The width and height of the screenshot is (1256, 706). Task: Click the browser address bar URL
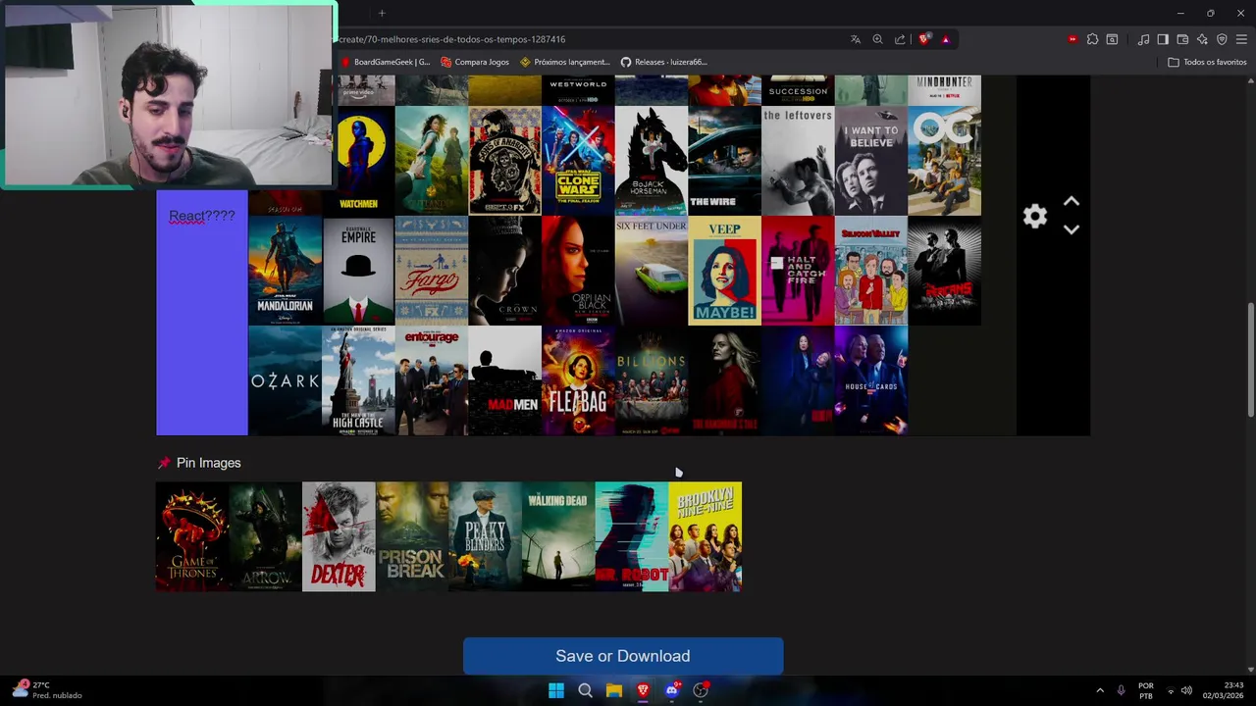tap(452, 39)
